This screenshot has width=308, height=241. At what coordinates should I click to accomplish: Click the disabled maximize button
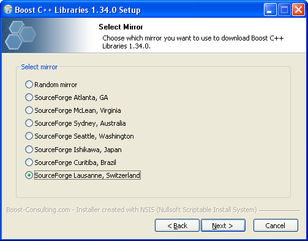pyautogui.click(x=284, y=10)
